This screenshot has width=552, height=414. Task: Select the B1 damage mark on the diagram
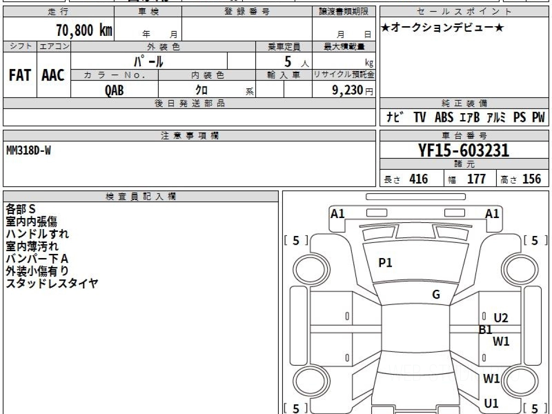pyautogui.click(x=486, y=329)
